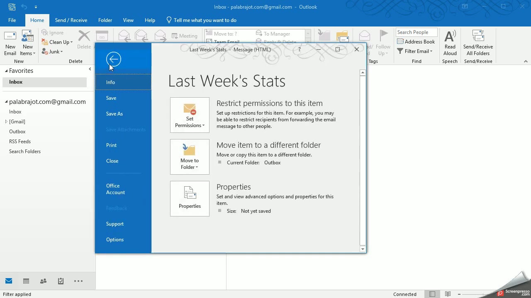Expand the [Gmail] folder
The image size is (531, 298).
click(6, 122)
